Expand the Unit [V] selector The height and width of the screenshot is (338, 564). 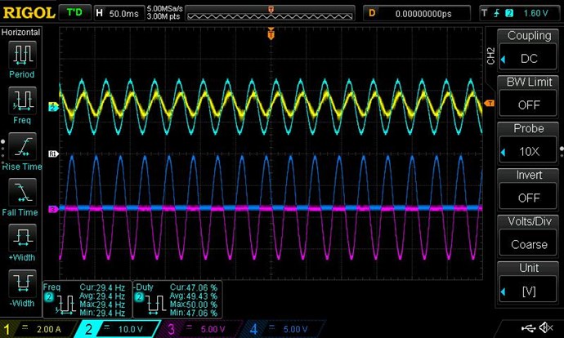tap(529, 280)
